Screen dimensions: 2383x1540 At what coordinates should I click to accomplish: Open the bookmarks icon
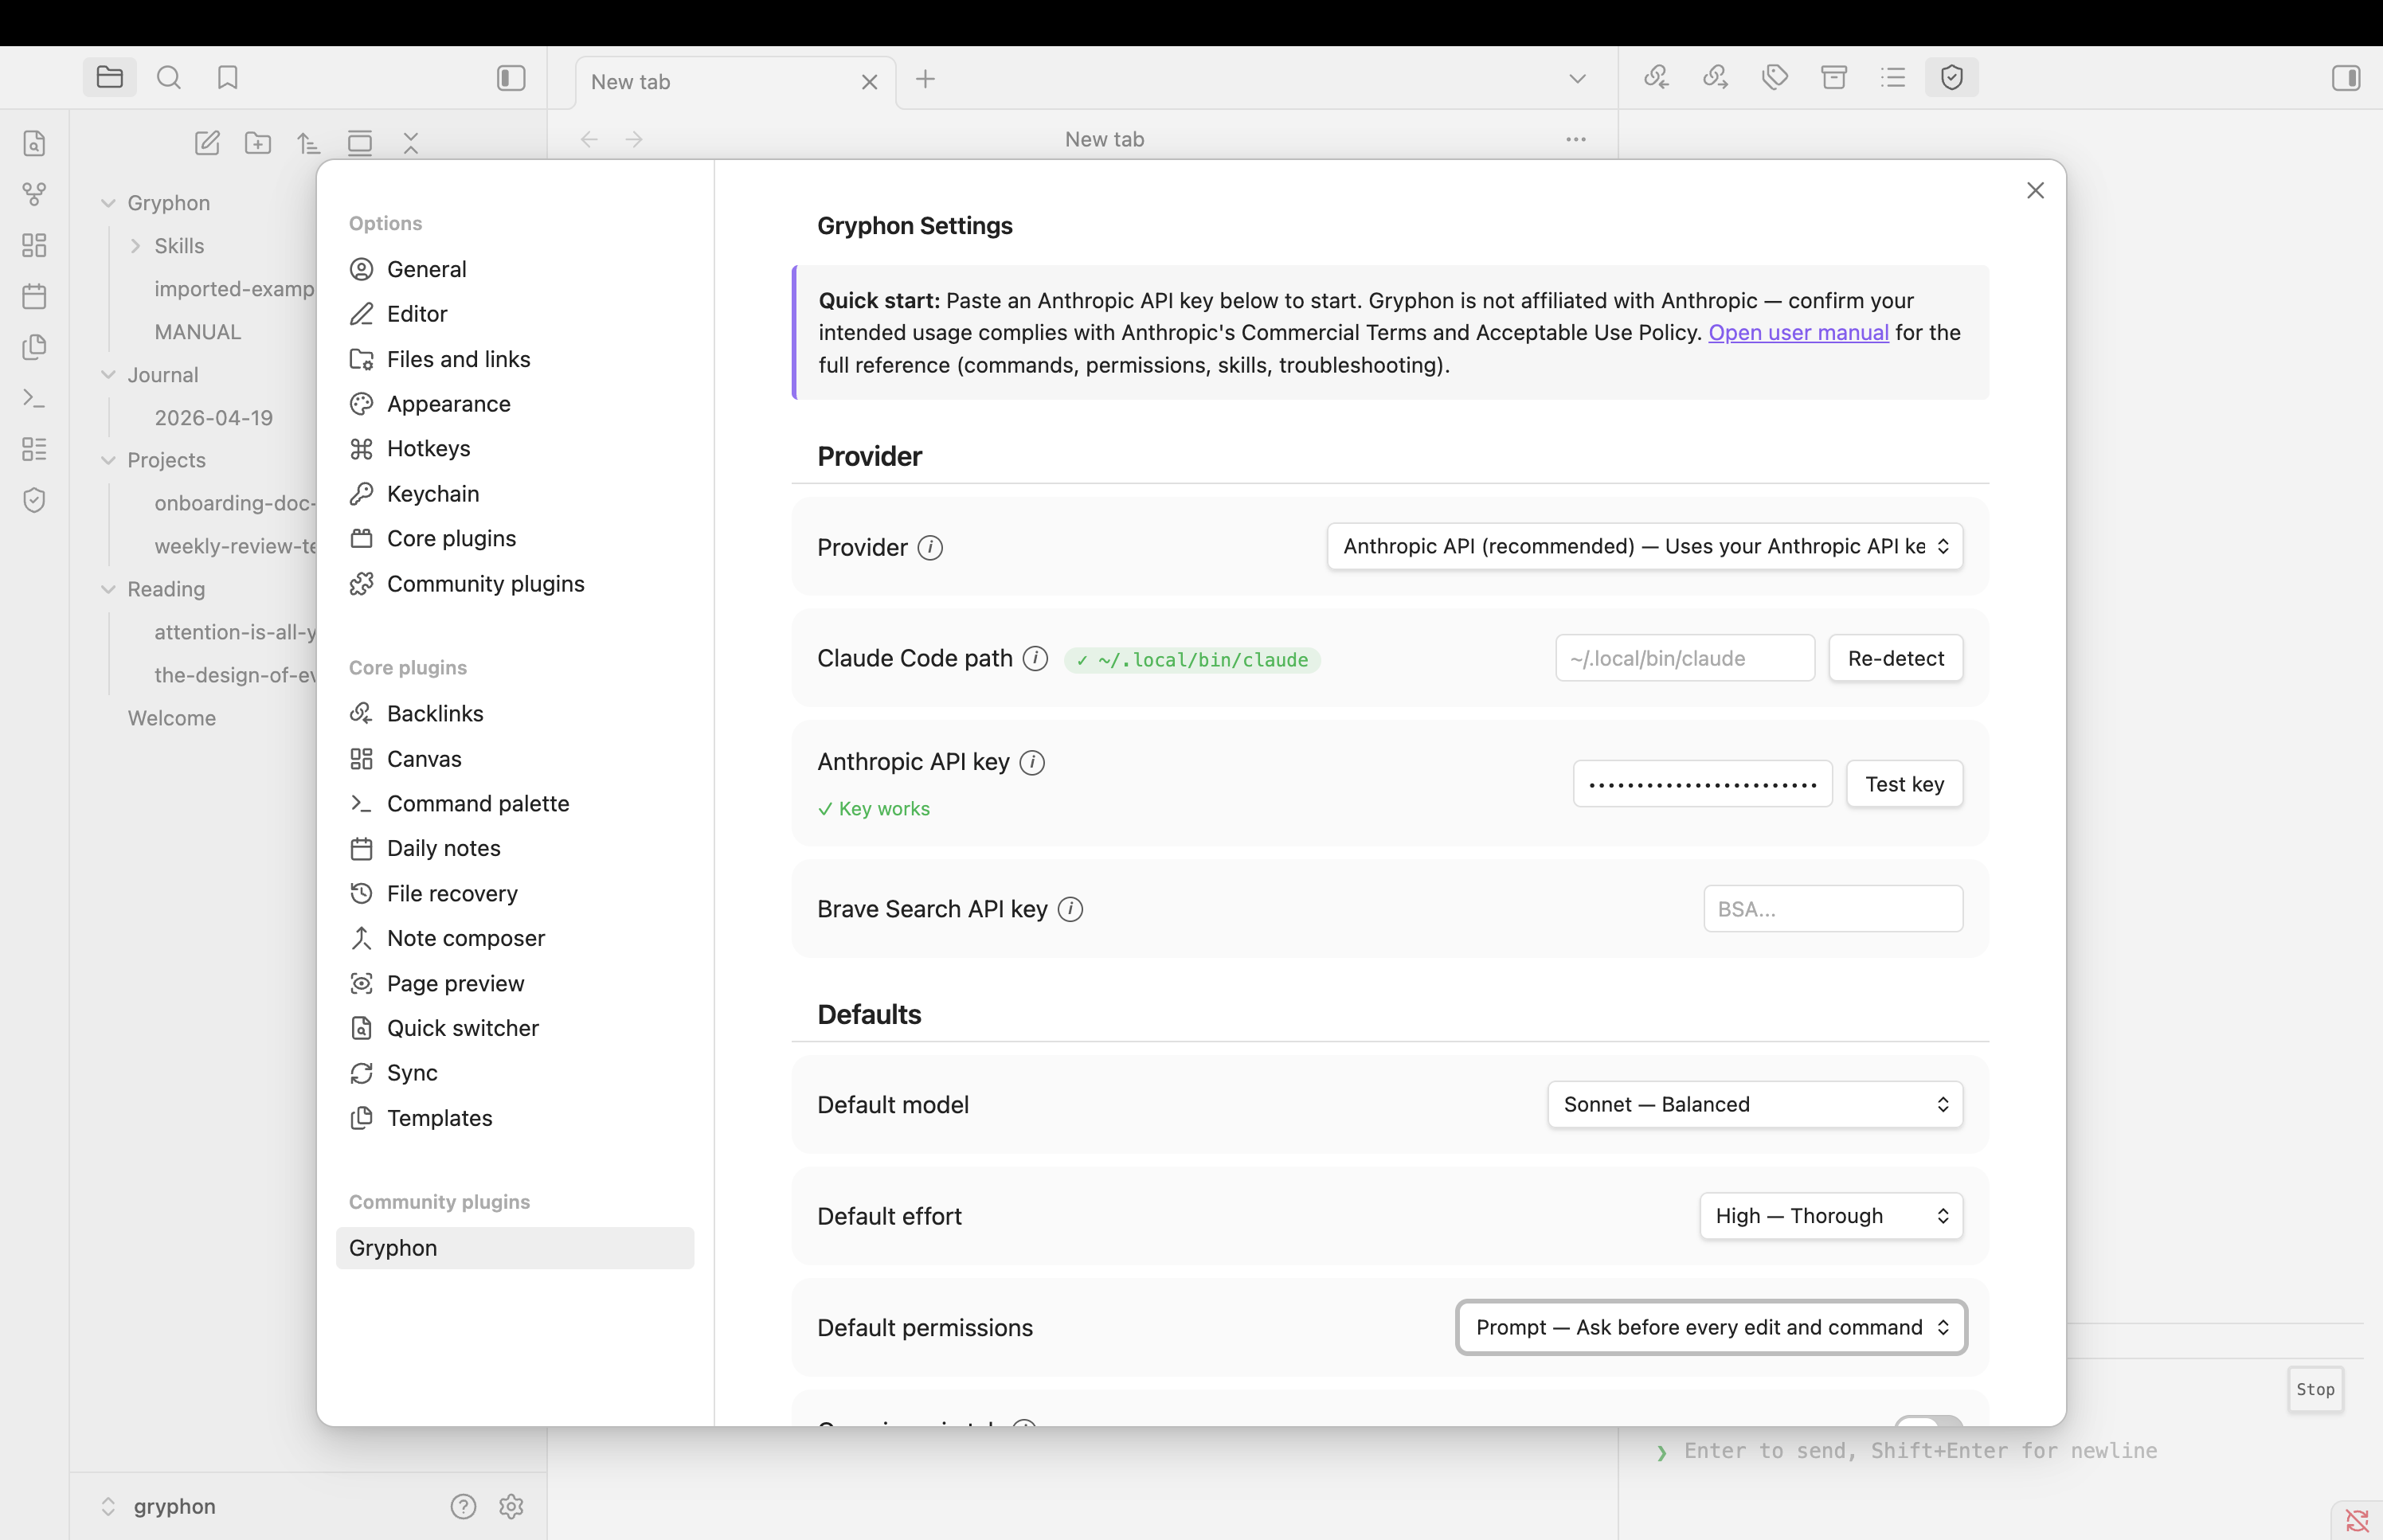(x=228, y=77)
